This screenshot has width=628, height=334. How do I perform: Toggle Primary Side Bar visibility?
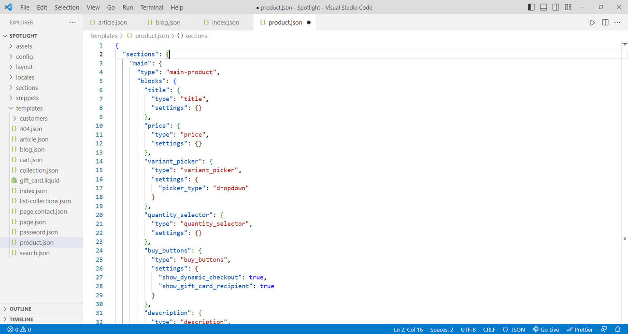click(x=531, y=7)
